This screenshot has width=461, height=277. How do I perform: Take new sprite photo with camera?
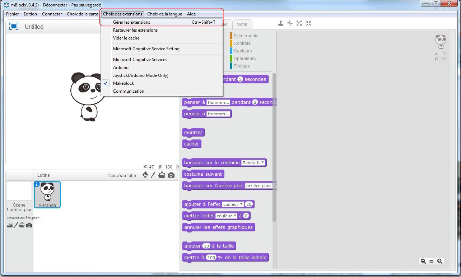click(x=171, y=175)
